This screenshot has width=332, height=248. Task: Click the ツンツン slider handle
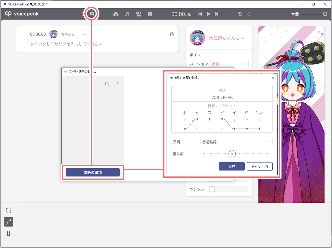(x=212, y=189)
